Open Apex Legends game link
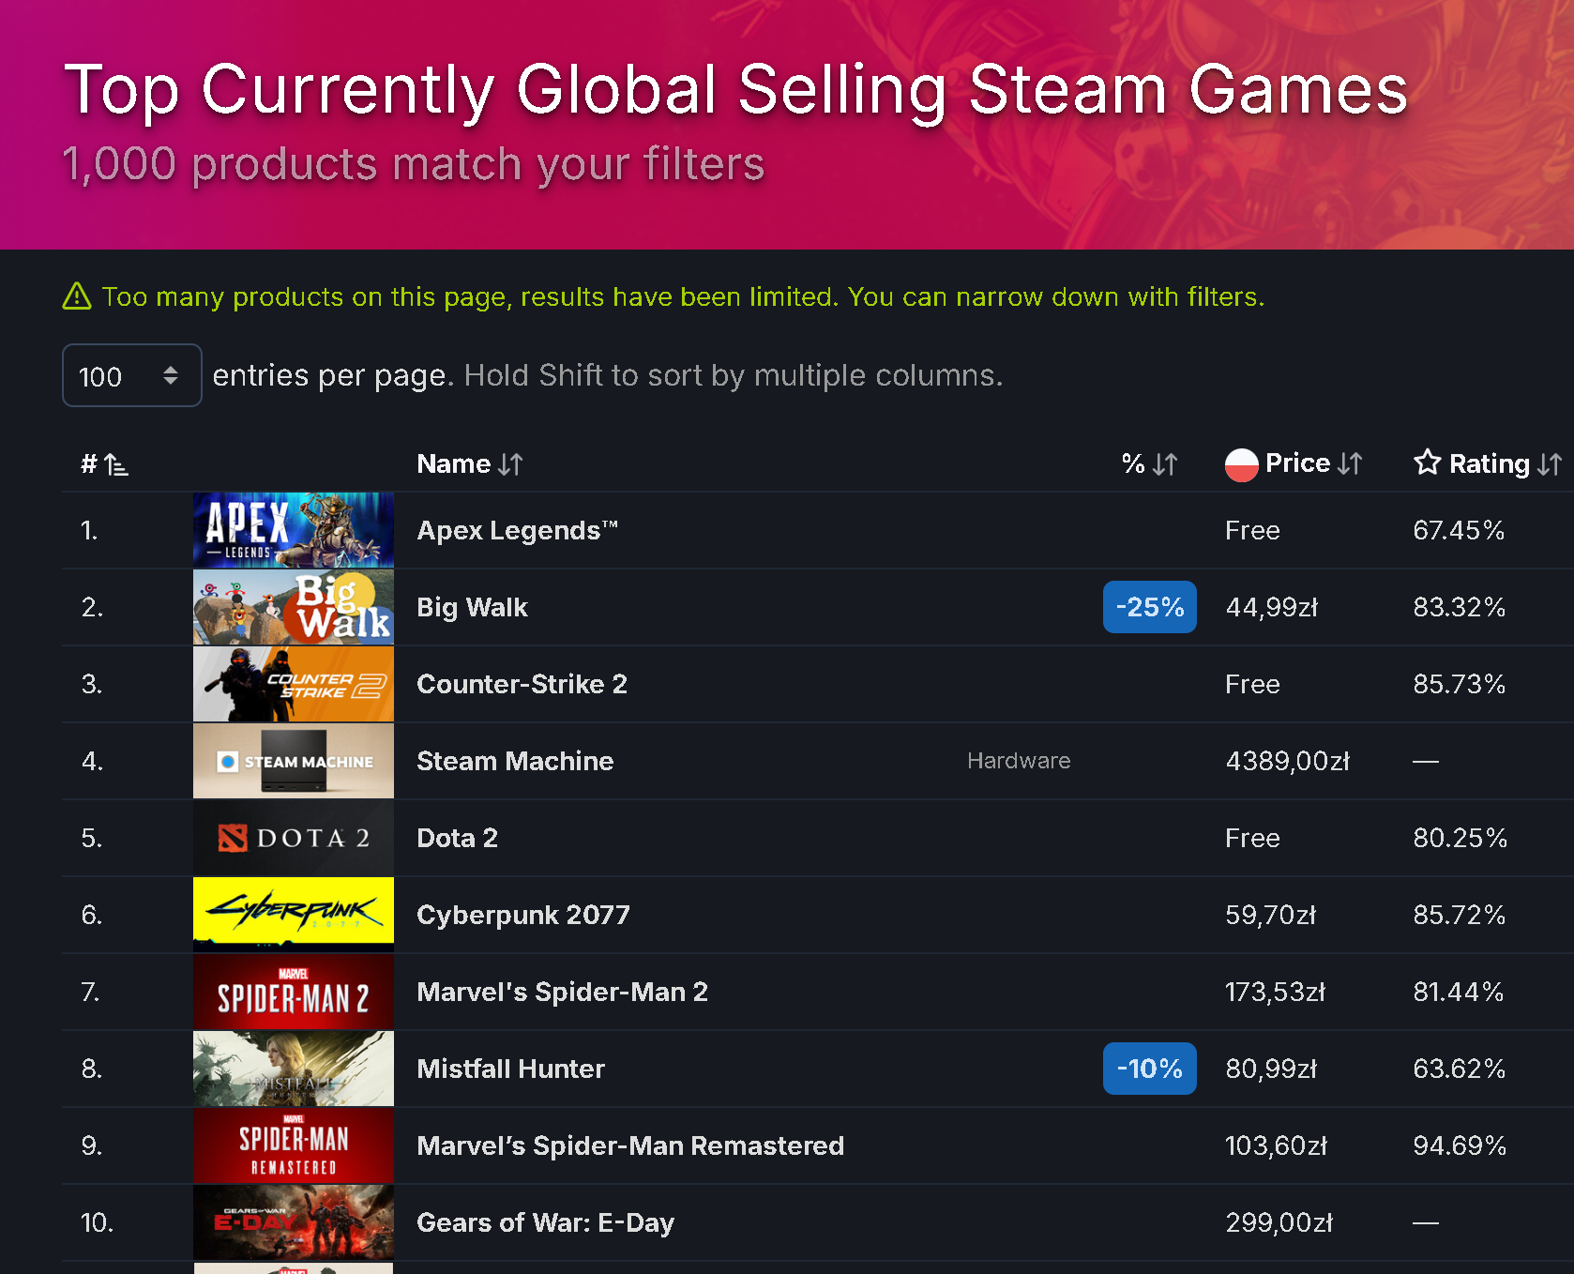Screen dimensions: 1574x1274 517,530
